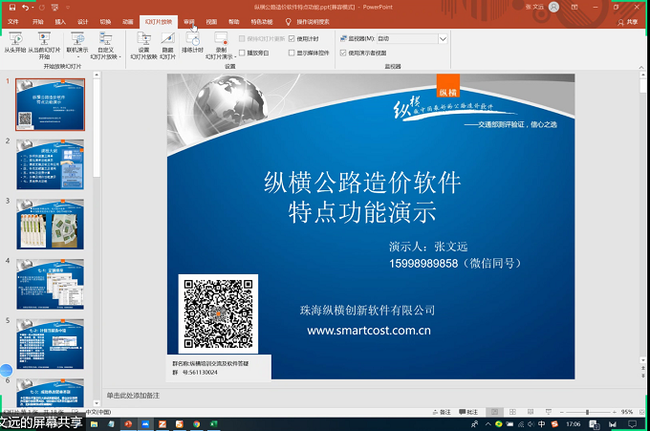The height and width of the screenshot is (431, 650).
Task: Click previous slide arrow at scrollbar bottom
Action: (642, 368)
